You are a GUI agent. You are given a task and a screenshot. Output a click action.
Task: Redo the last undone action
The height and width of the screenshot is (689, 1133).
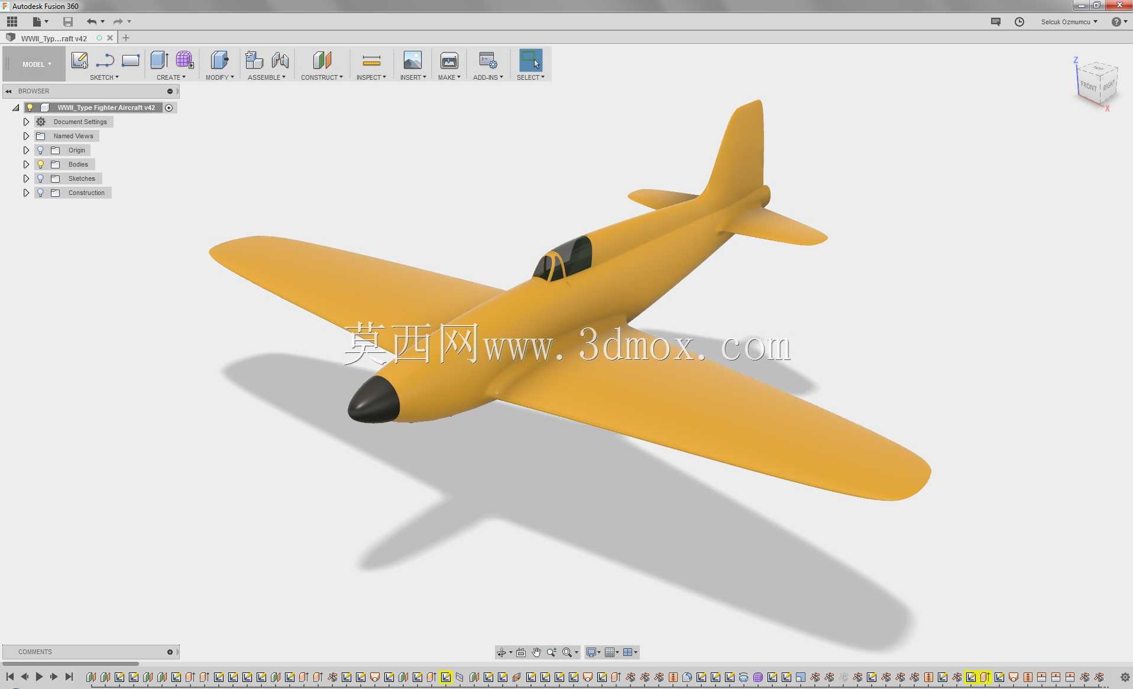(118, 22)
